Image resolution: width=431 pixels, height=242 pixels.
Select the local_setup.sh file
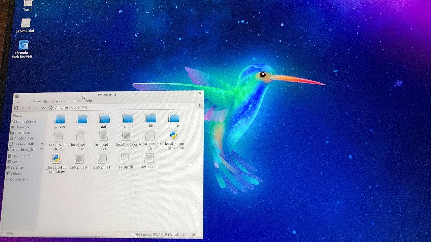pyautogui.click(x=127, y=140)
